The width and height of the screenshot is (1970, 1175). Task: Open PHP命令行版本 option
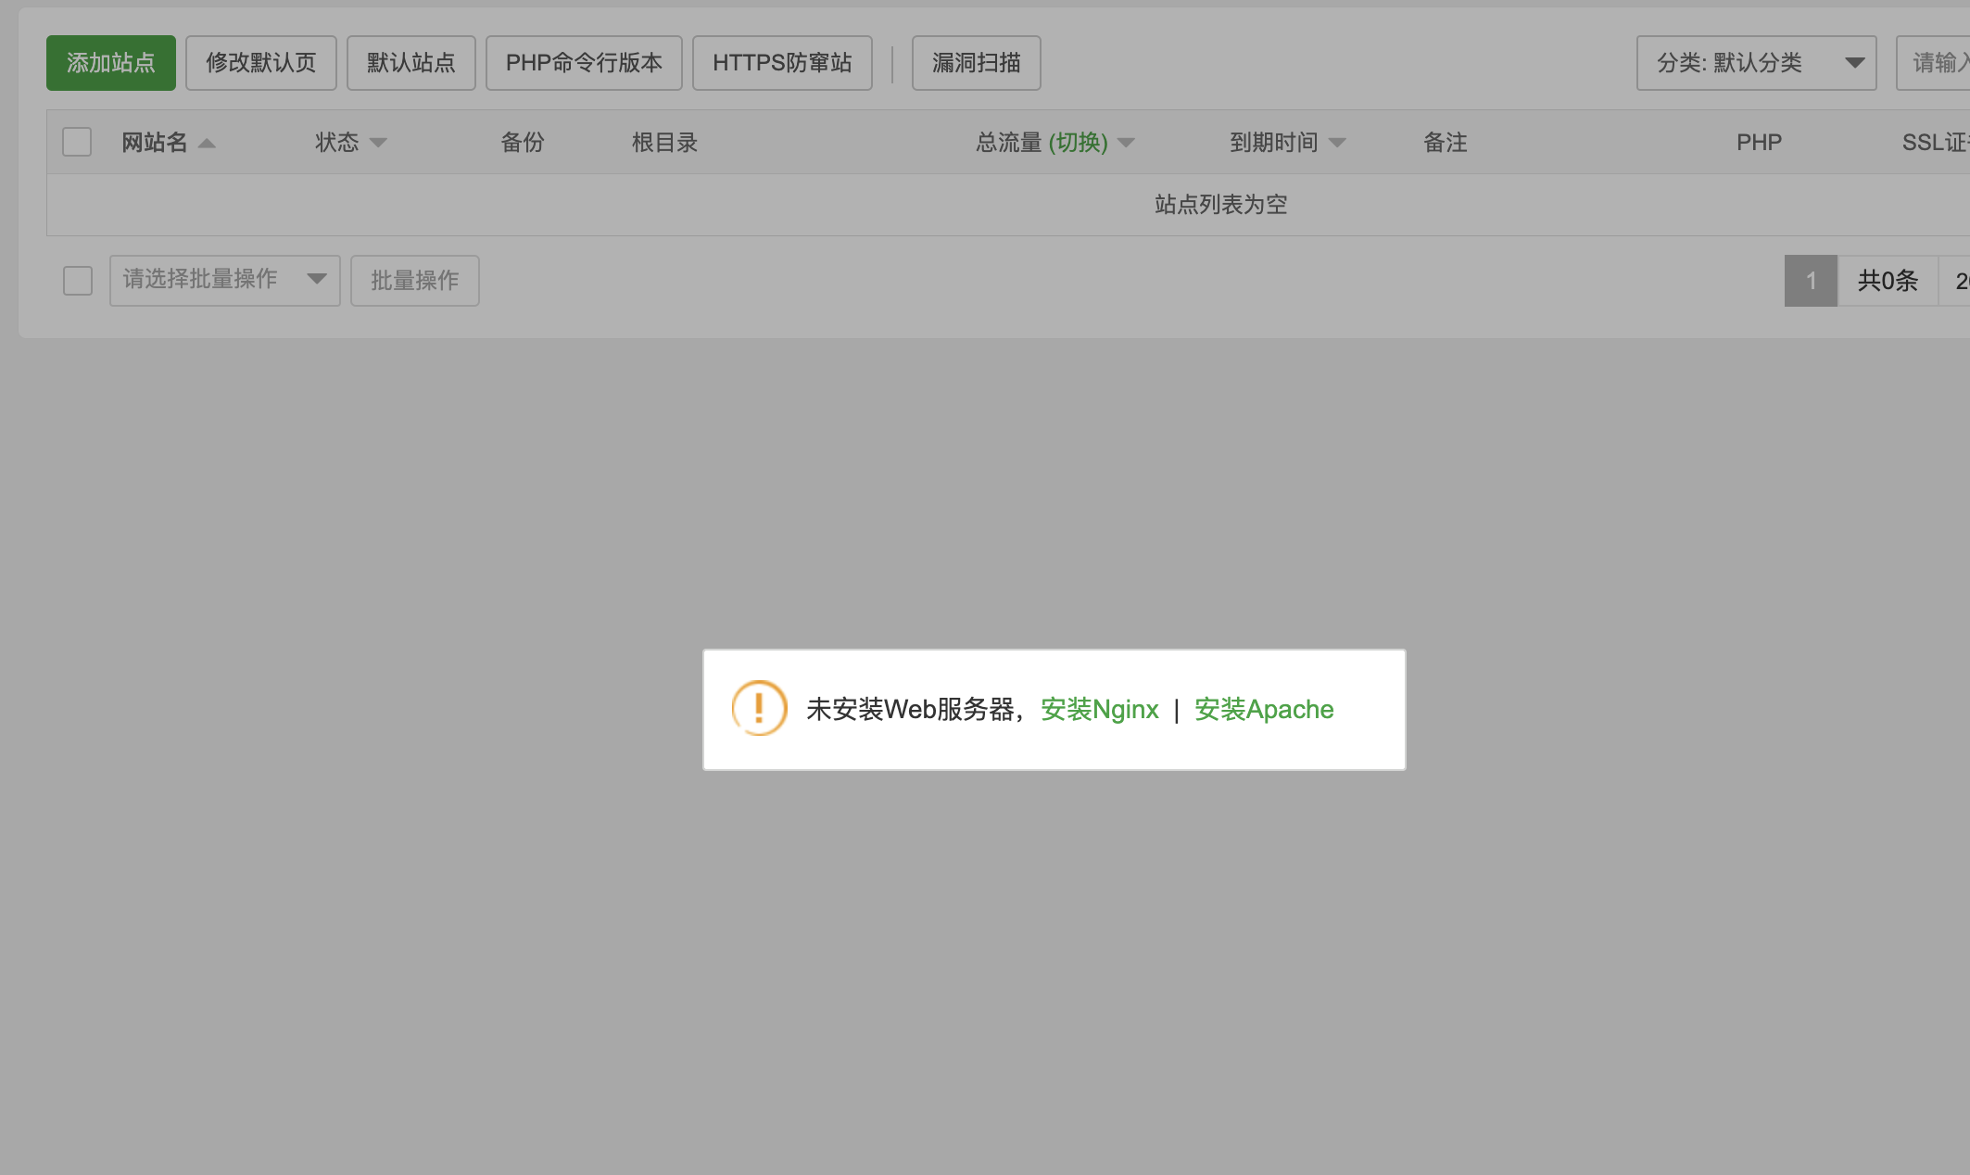(584, 63)
